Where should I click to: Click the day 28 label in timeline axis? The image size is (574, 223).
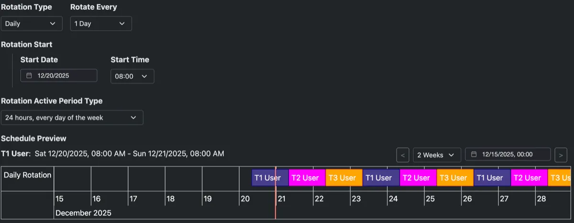click(x=541, y=199)
